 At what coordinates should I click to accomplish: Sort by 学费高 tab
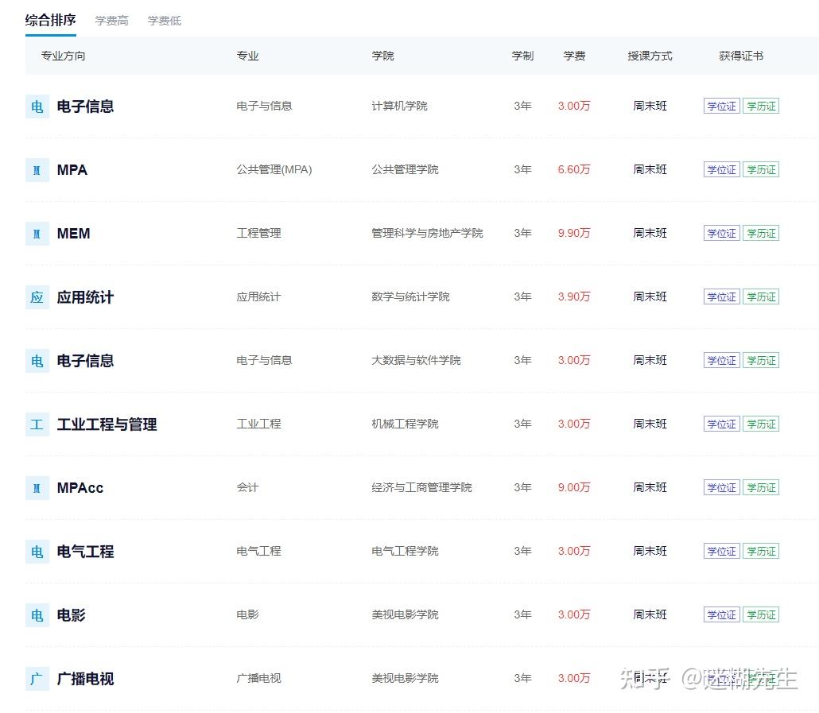point(111,21)
